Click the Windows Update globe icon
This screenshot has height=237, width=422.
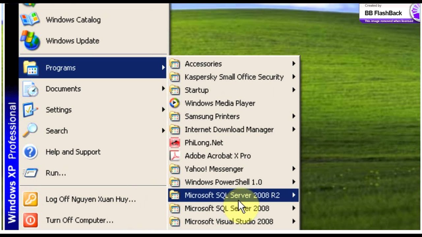[30, 41]
